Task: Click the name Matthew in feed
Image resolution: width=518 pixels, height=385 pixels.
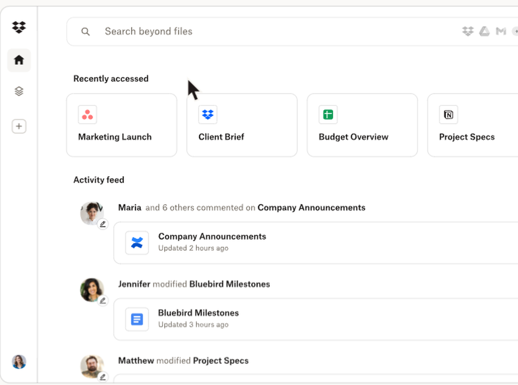Action: (136, 361)
